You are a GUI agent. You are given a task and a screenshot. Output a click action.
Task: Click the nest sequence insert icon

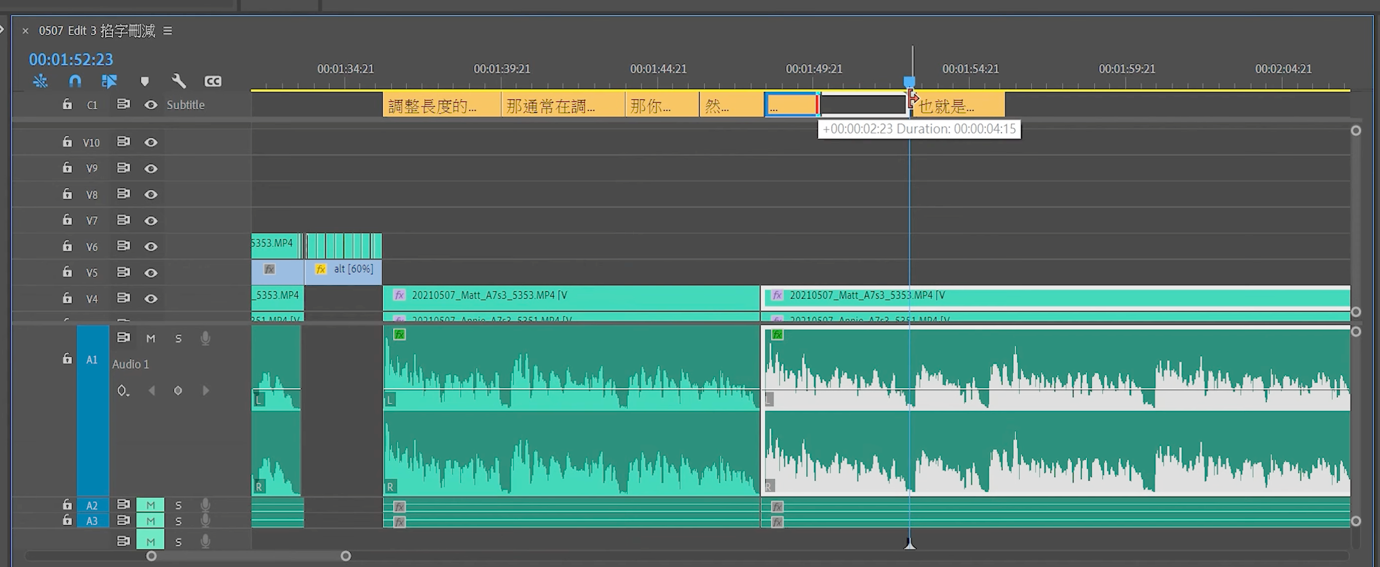click(x=40, y=81)
